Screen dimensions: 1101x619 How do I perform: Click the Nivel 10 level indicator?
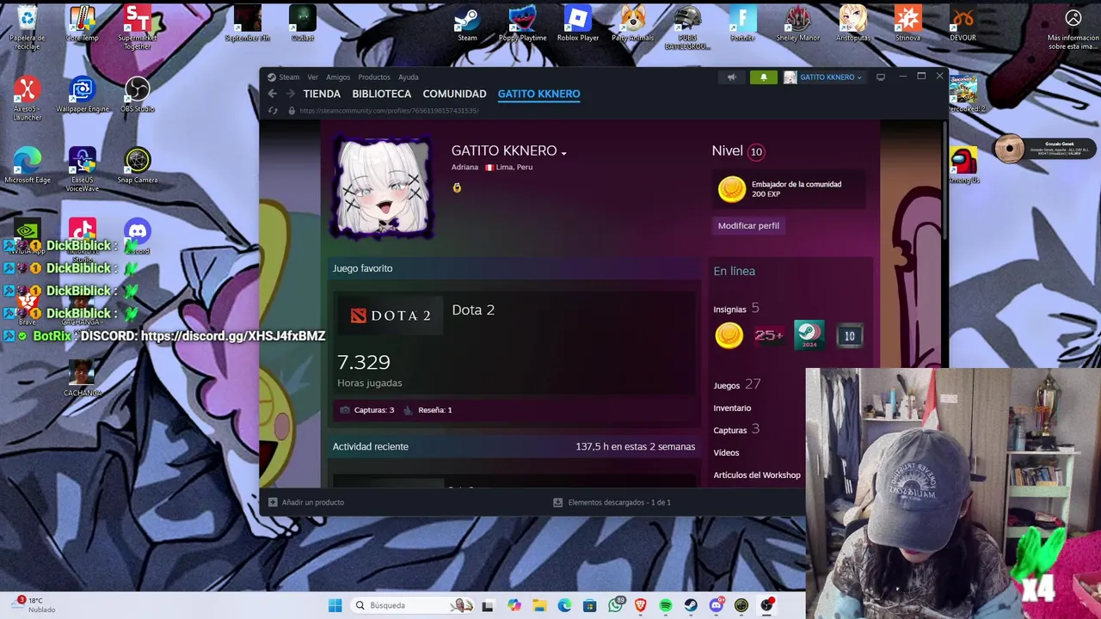(738, 151)
